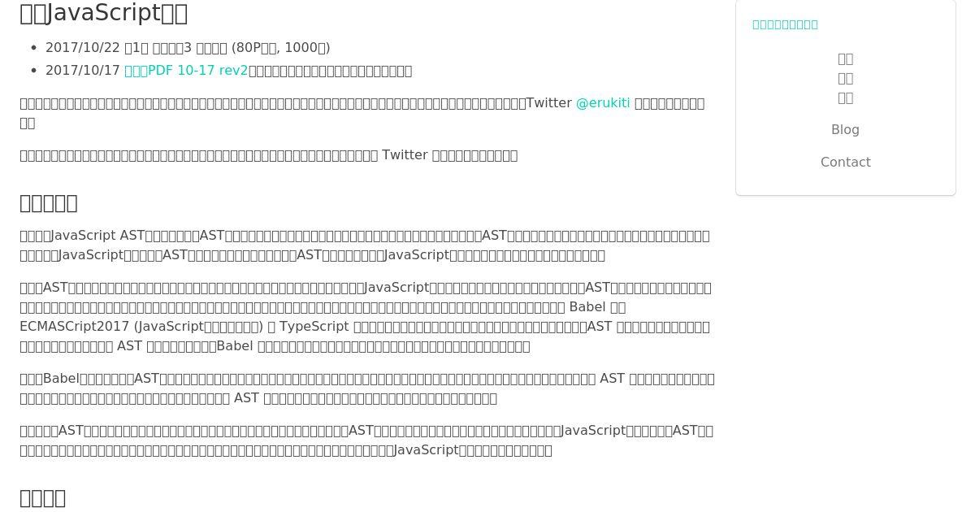The width and height of the screenshot is (975, 512).
Task: Open Contact in sidebar menu
Action: click(x=845, y=163)
